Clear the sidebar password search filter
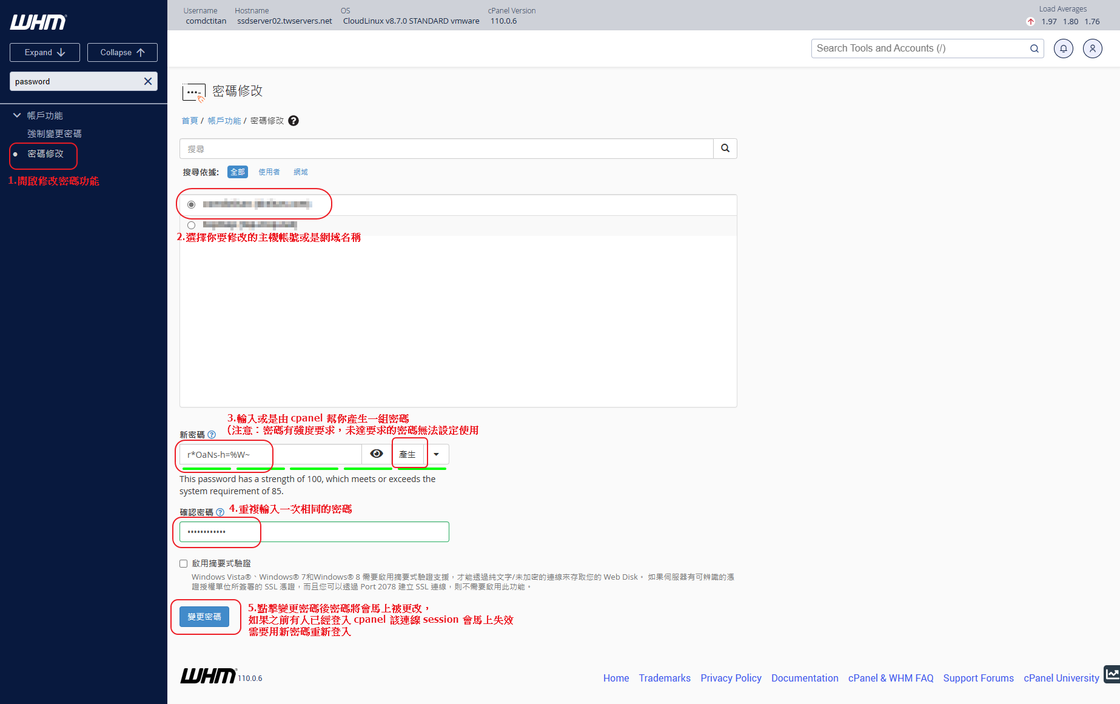Viewport: 1120px width, 704px height. [147, 81]
